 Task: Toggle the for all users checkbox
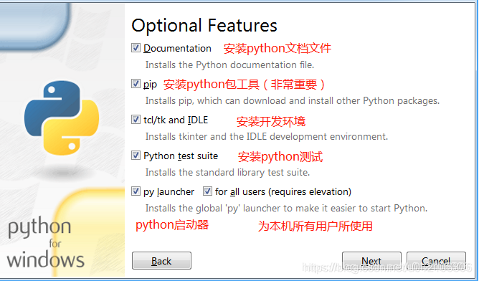207,191
